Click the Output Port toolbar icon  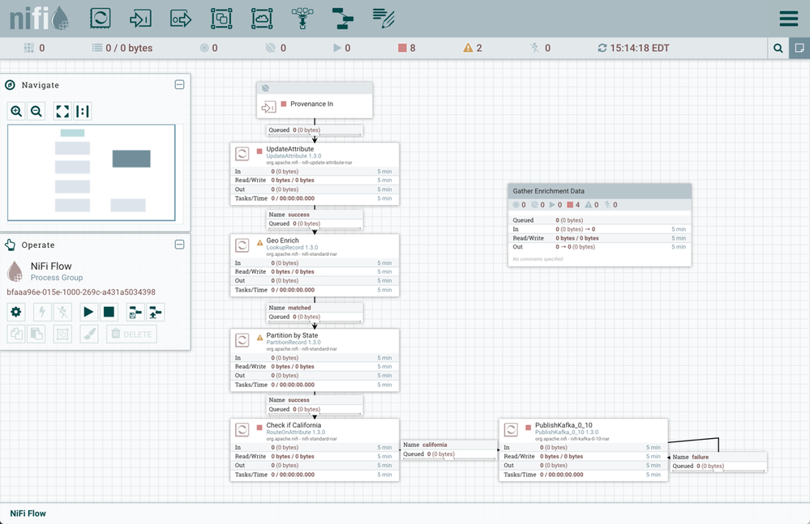181,18
